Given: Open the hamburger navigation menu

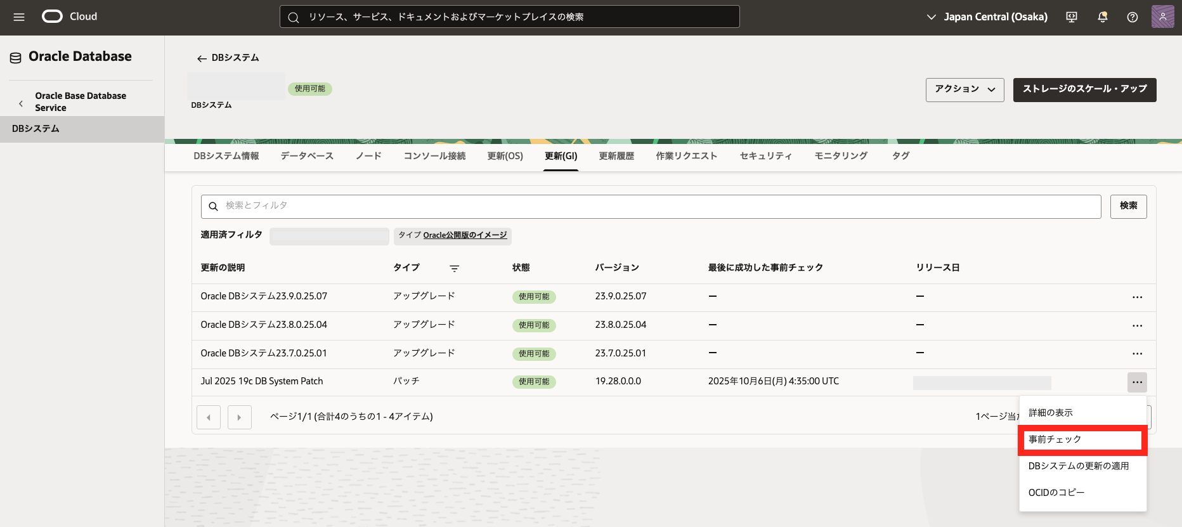Looking at the screenshot, I should pyautogui.click(x=19, y=17).
